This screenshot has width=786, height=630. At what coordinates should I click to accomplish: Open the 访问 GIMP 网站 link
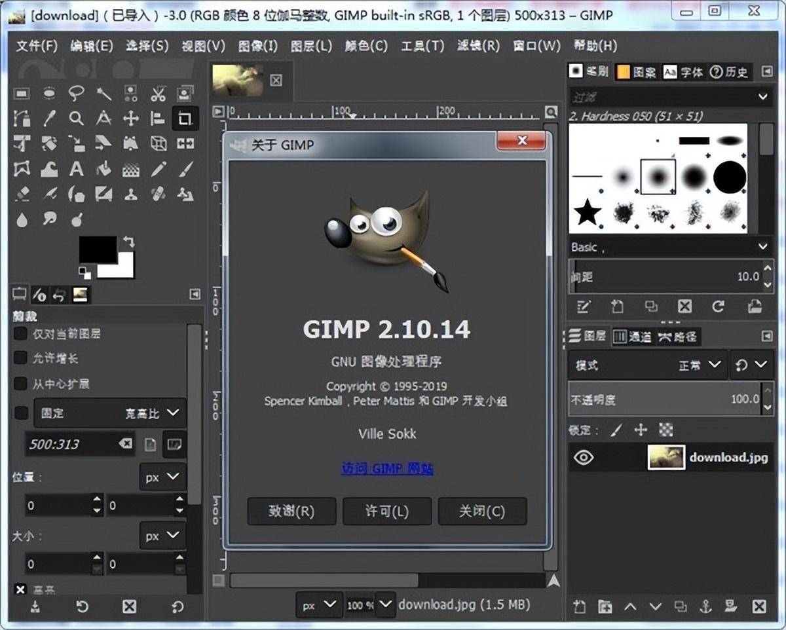pos(387,469)
